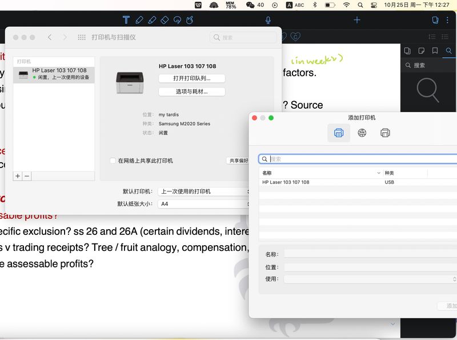Image resolution: width=457 pixels, height=340 pixels.
Task: Select the Pen tool in the notes toolbar
Action: click(x=139, y=20)
